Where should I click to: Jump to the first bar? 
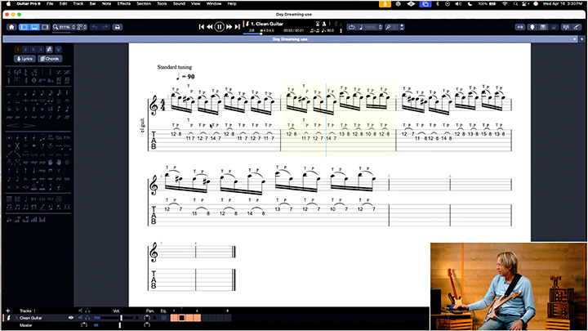click(x=202, y=27)
